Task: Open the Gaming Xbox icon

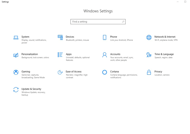Action: point(16,72)
